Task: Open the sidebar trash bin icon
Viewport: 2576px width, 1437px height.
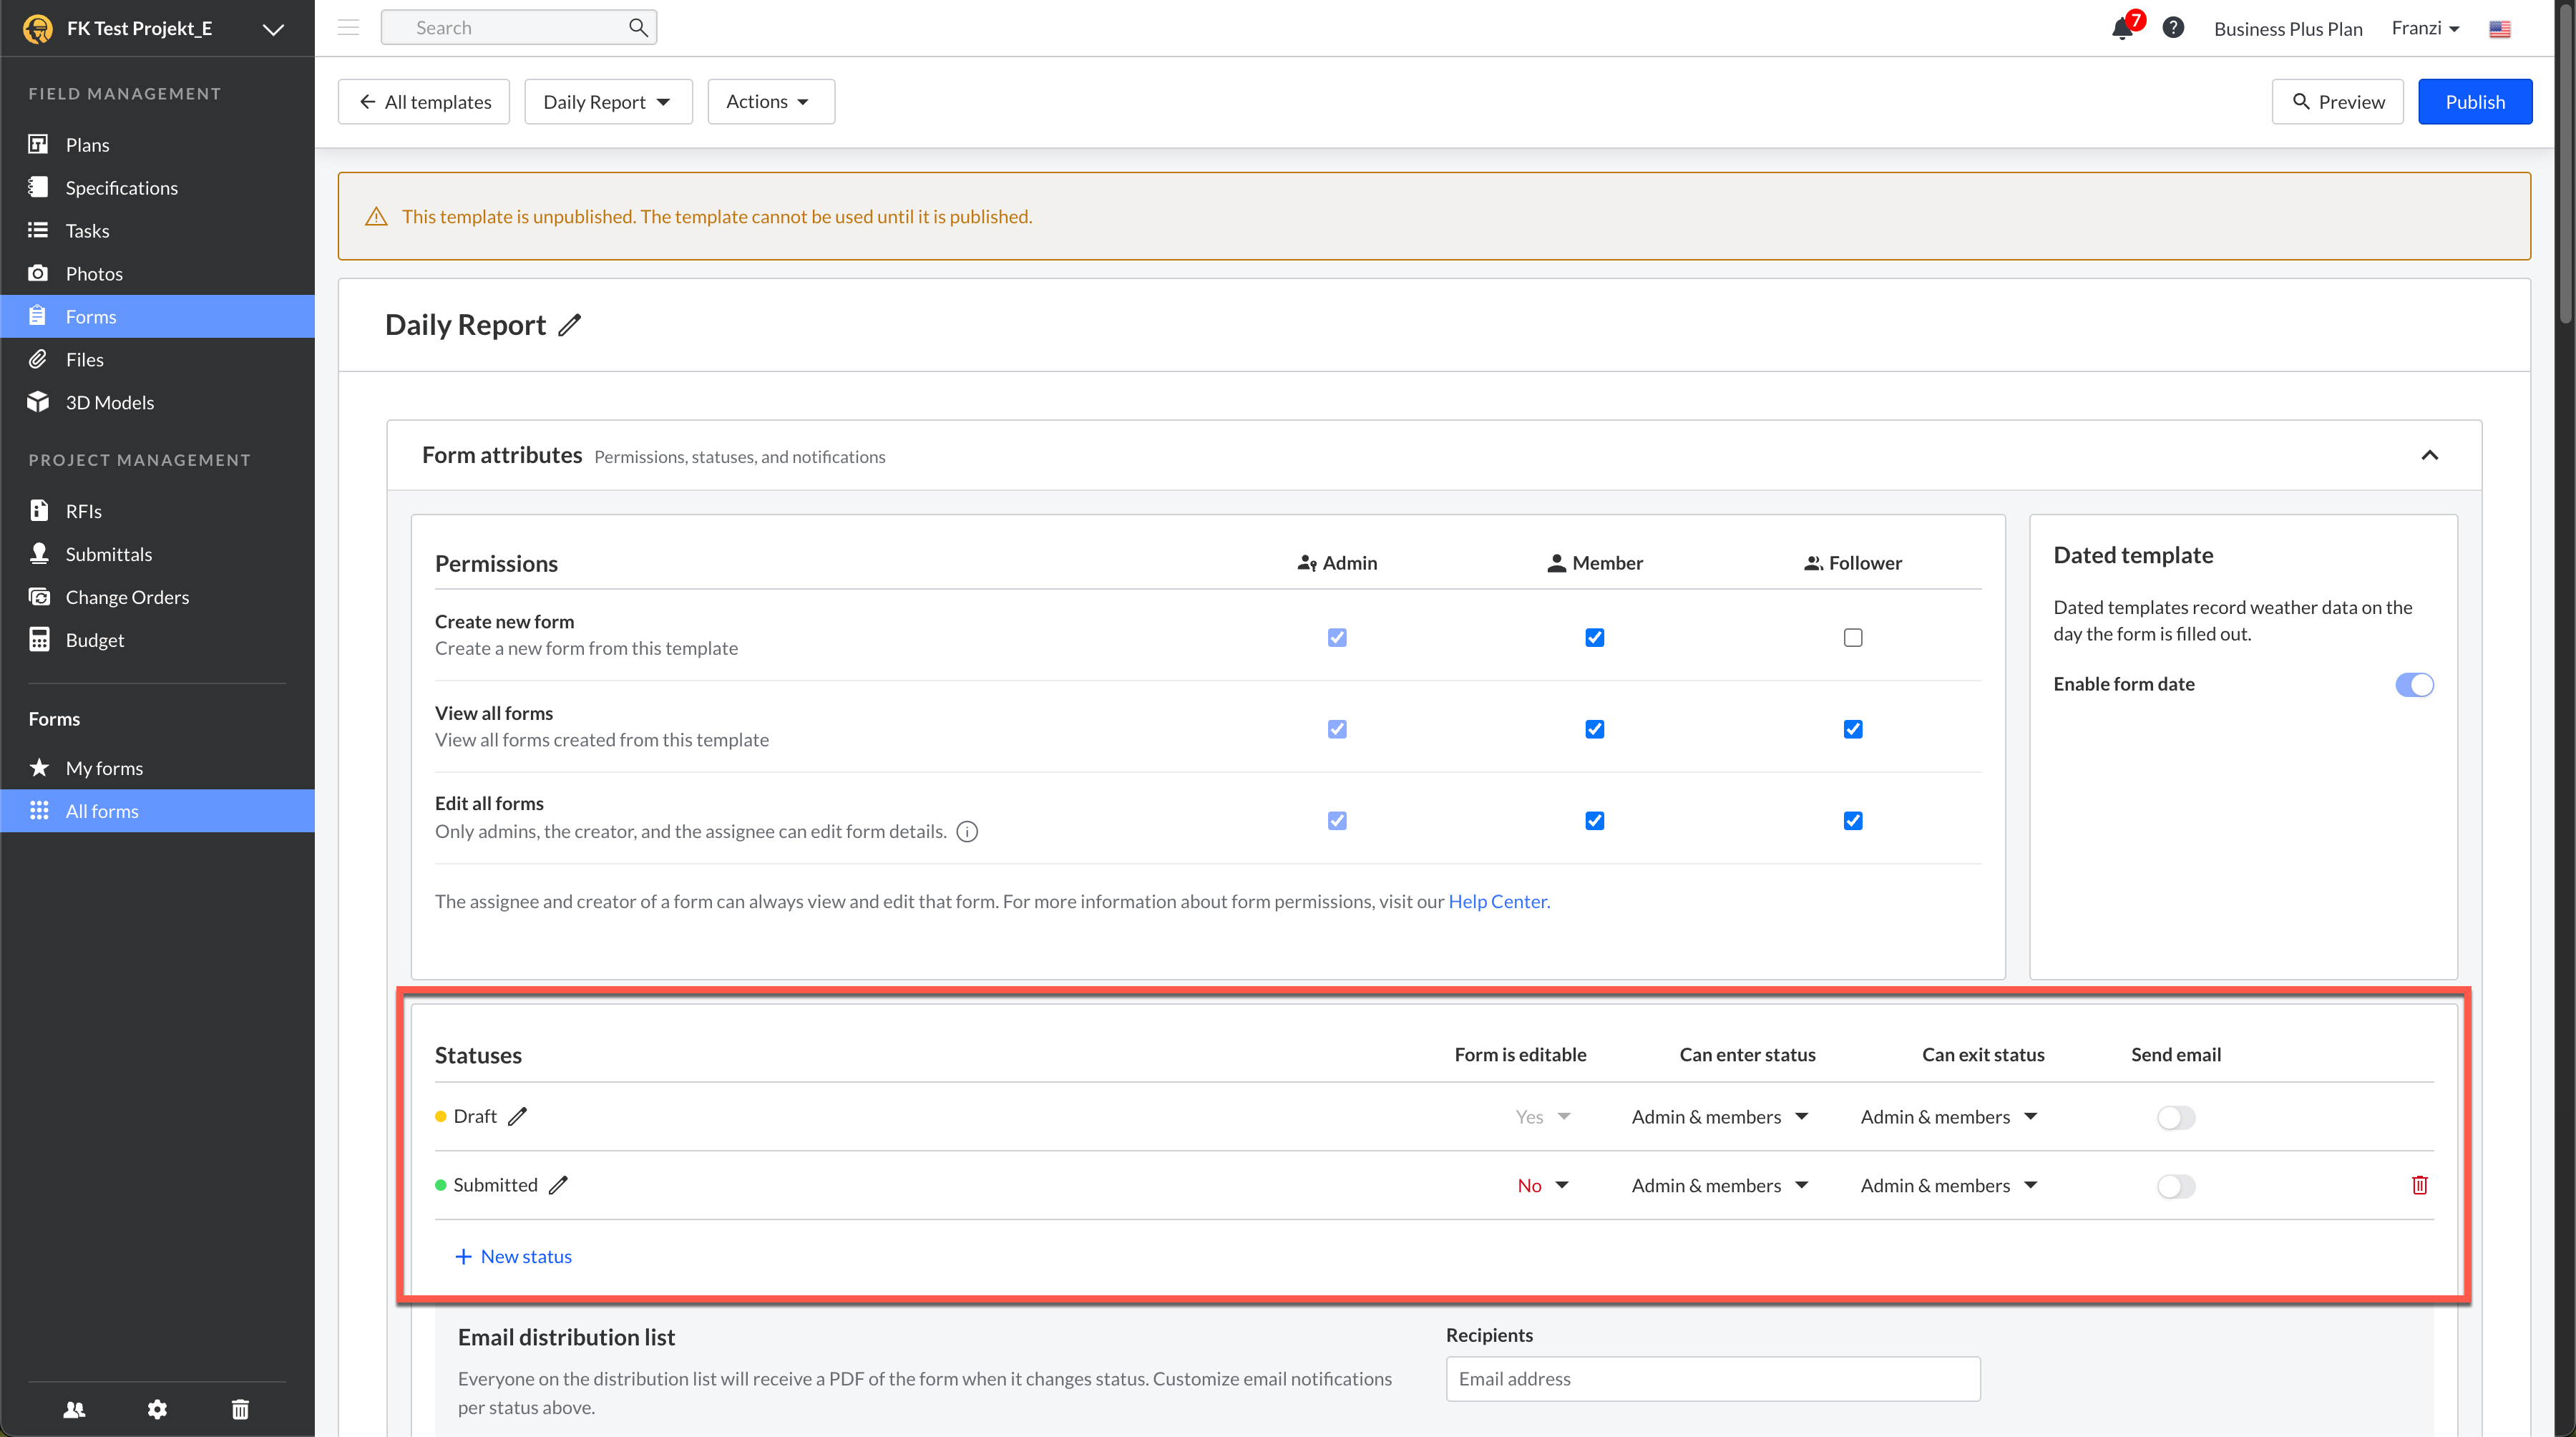Action: point(240,1409)
